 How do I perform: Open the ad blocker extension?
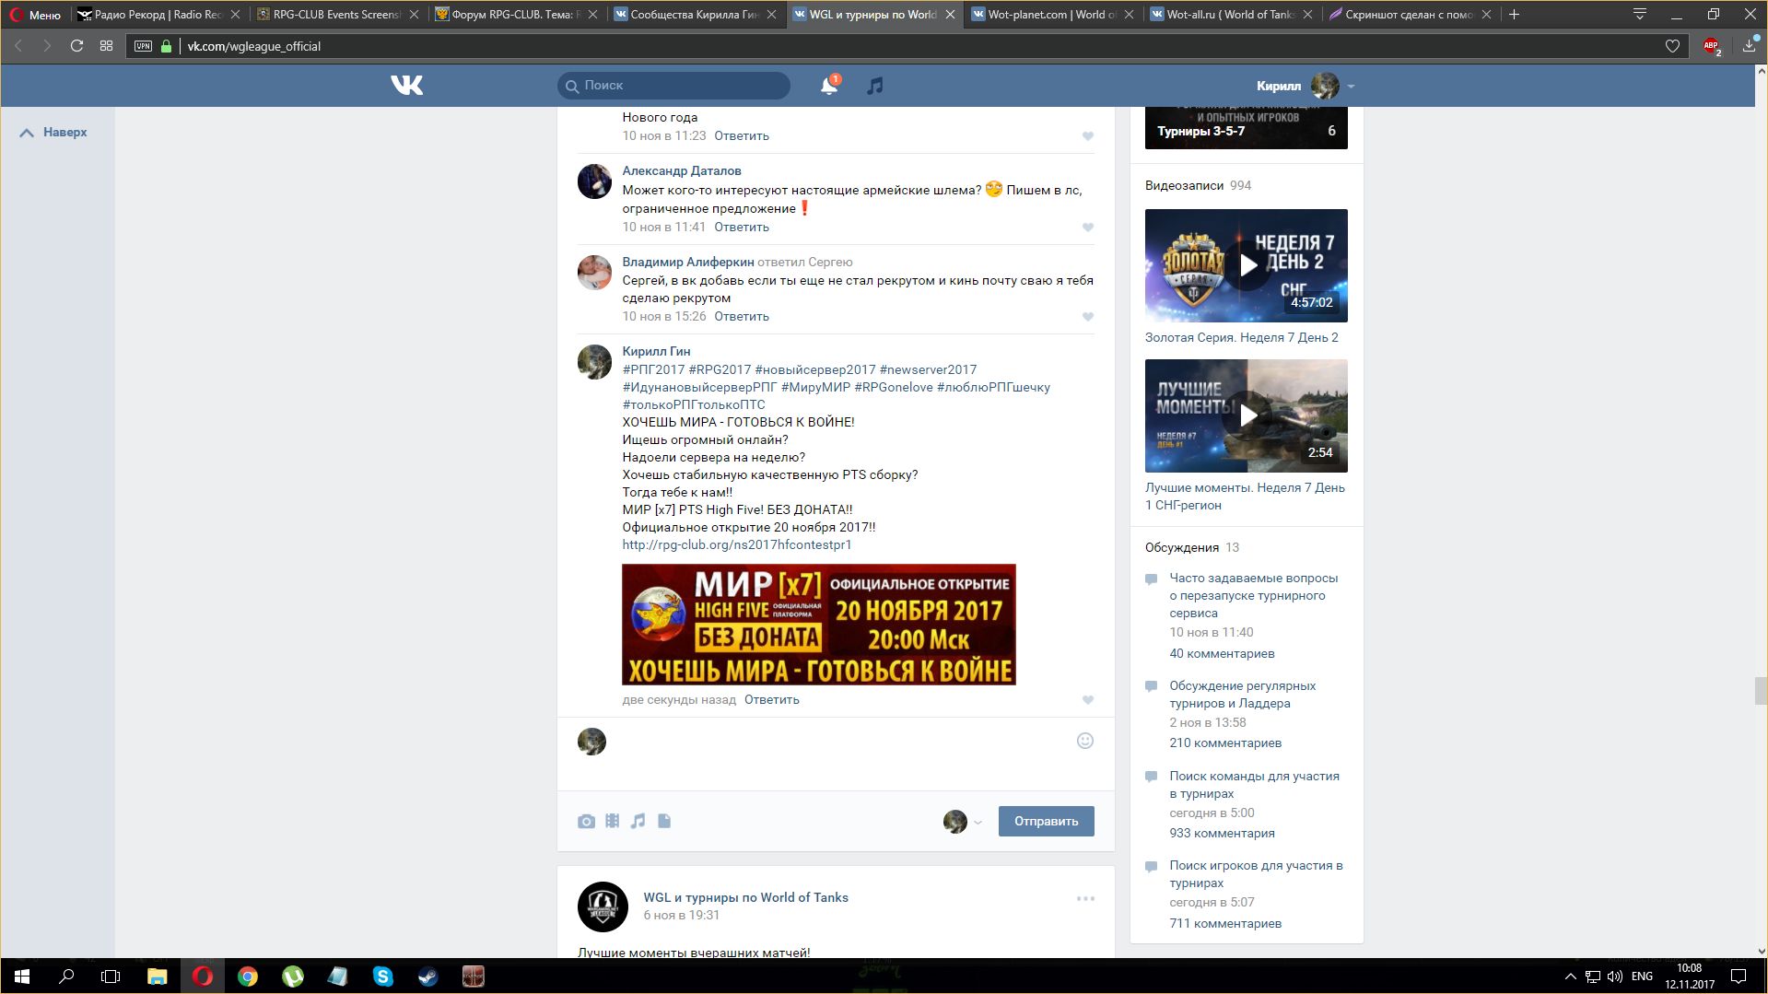click(x=1712, y=46)
